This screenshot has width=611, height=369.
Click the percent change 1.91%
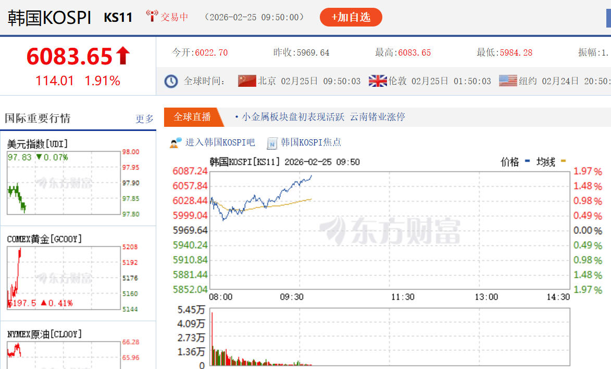(102, 81)
